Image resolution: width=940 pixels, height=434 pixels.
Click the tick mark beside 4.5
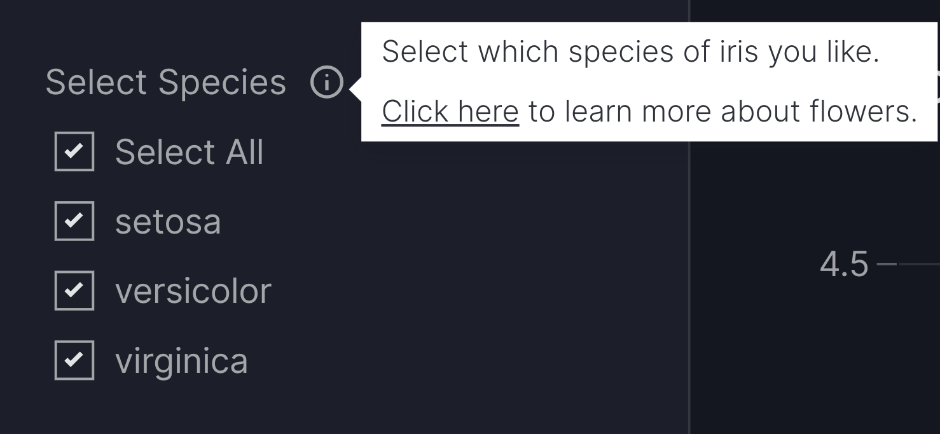point(887,263)
